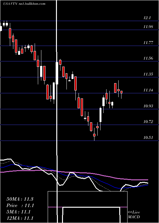The height and width of the screenshot is (223, 159).
Task: Click the 11.98 price level label
Action: [x=148, y=26]
